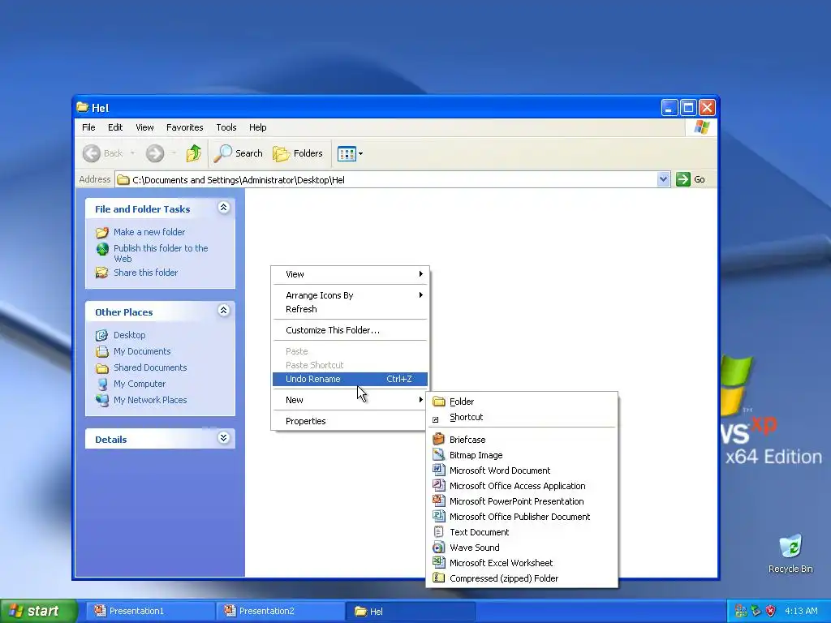Click the Go button

[691, 179]
